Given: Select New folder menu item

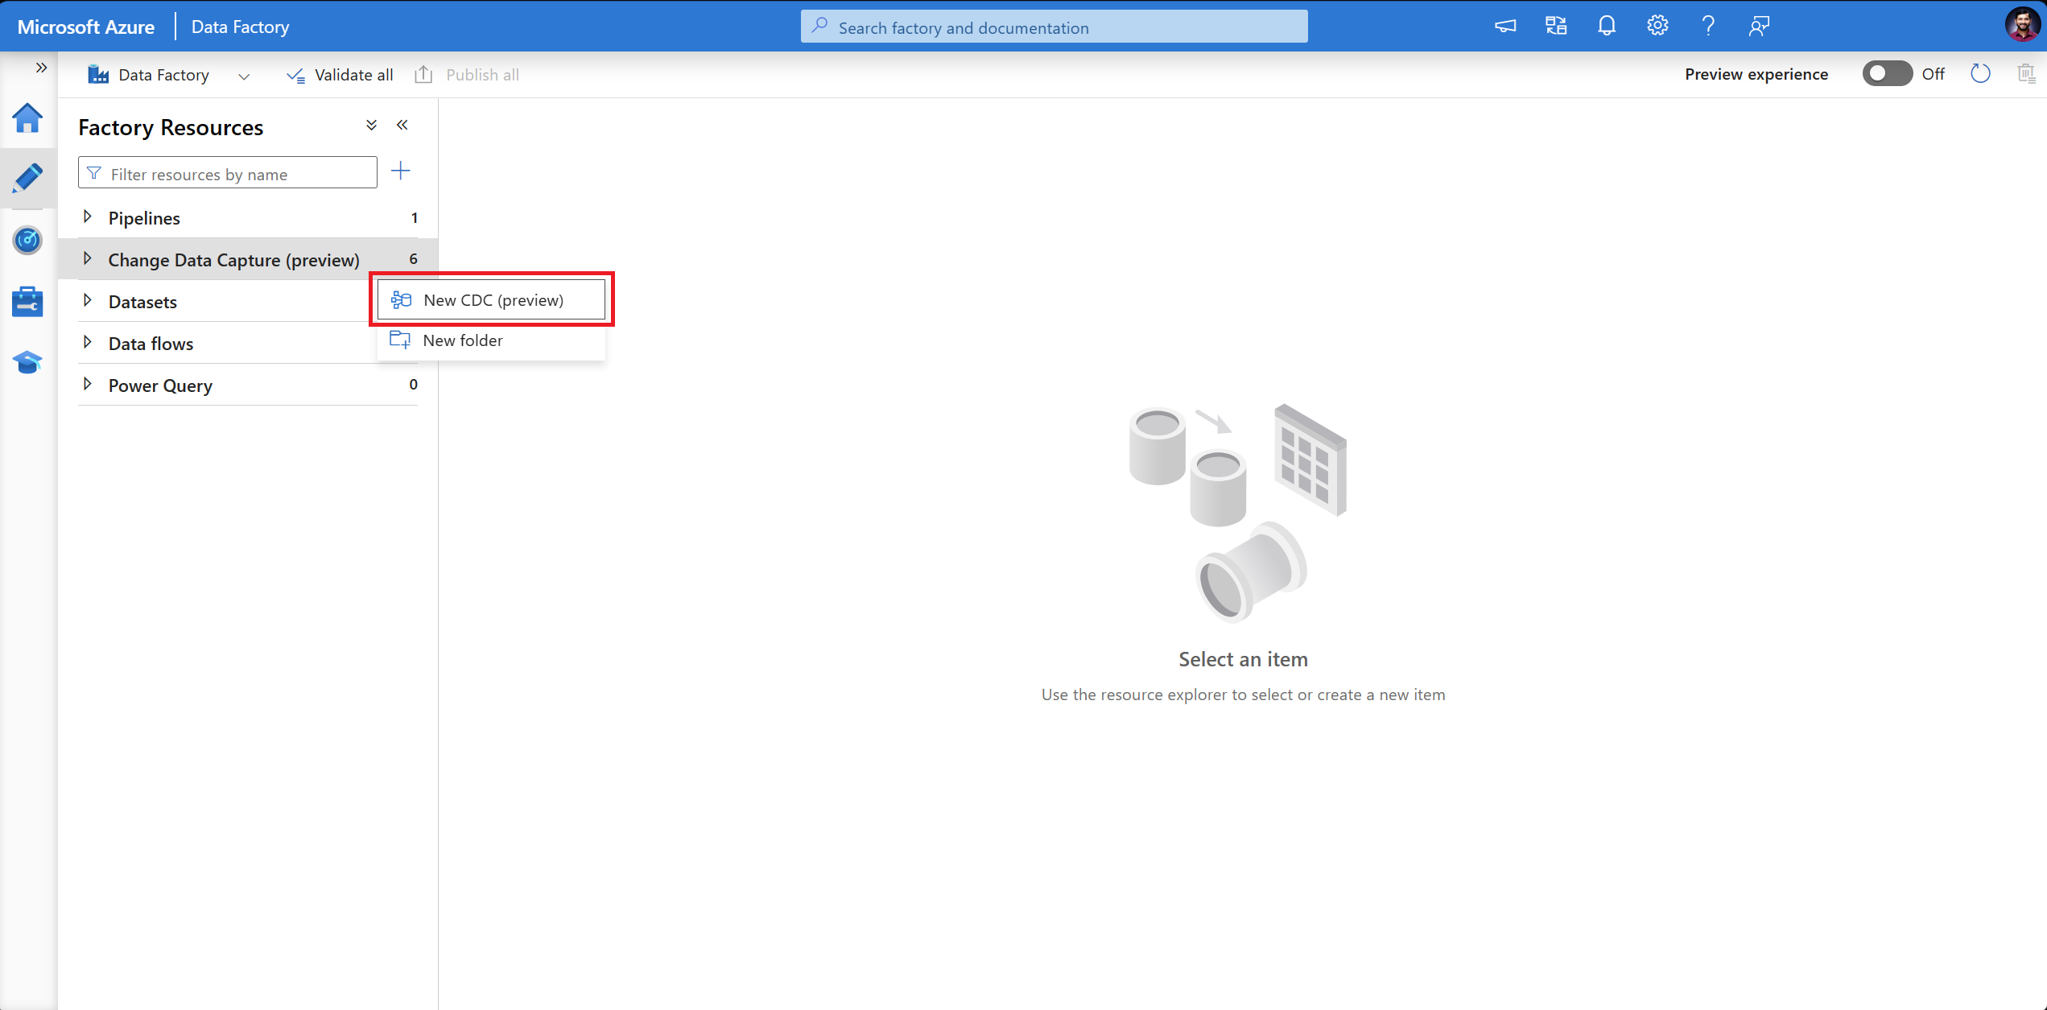Looking at the screenshot, I should coord(463,340).
